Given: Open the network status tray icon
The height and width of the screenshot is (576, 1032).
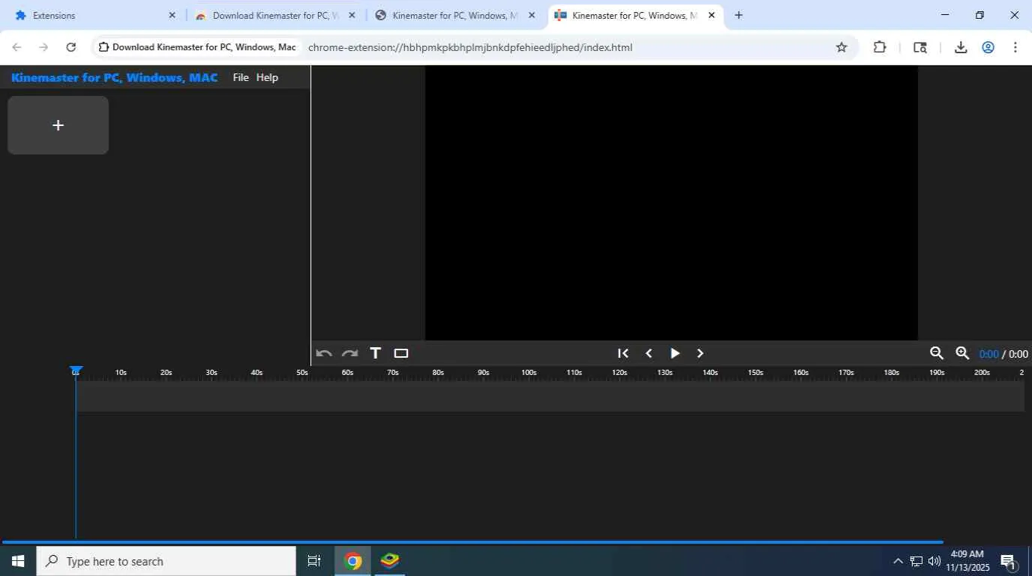Looking at the screenshot, I should 916,561.
